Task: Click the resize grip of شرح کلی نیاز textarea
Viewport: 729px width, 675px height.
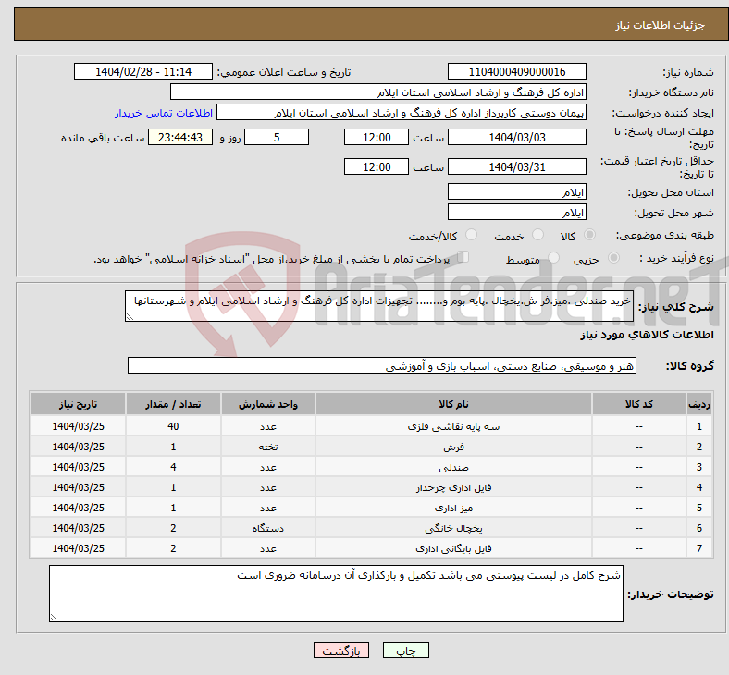Action: [x=130, y=317]
